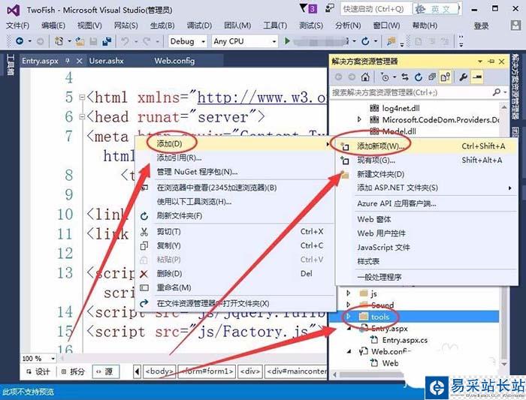Click the feedback icon in title bar

329,8
